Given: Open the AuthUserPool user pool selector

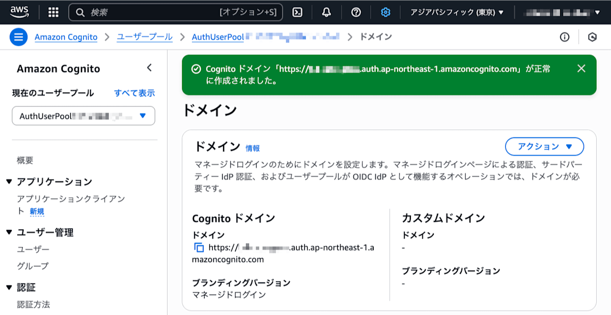Looking at the screenshot, I should click(84, 116).
